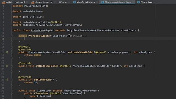Image resolution: width=176 pixels, height=99 pixels.
Task: Click override gutter icon for onCreateViewHolder
Action: [7, 52]
